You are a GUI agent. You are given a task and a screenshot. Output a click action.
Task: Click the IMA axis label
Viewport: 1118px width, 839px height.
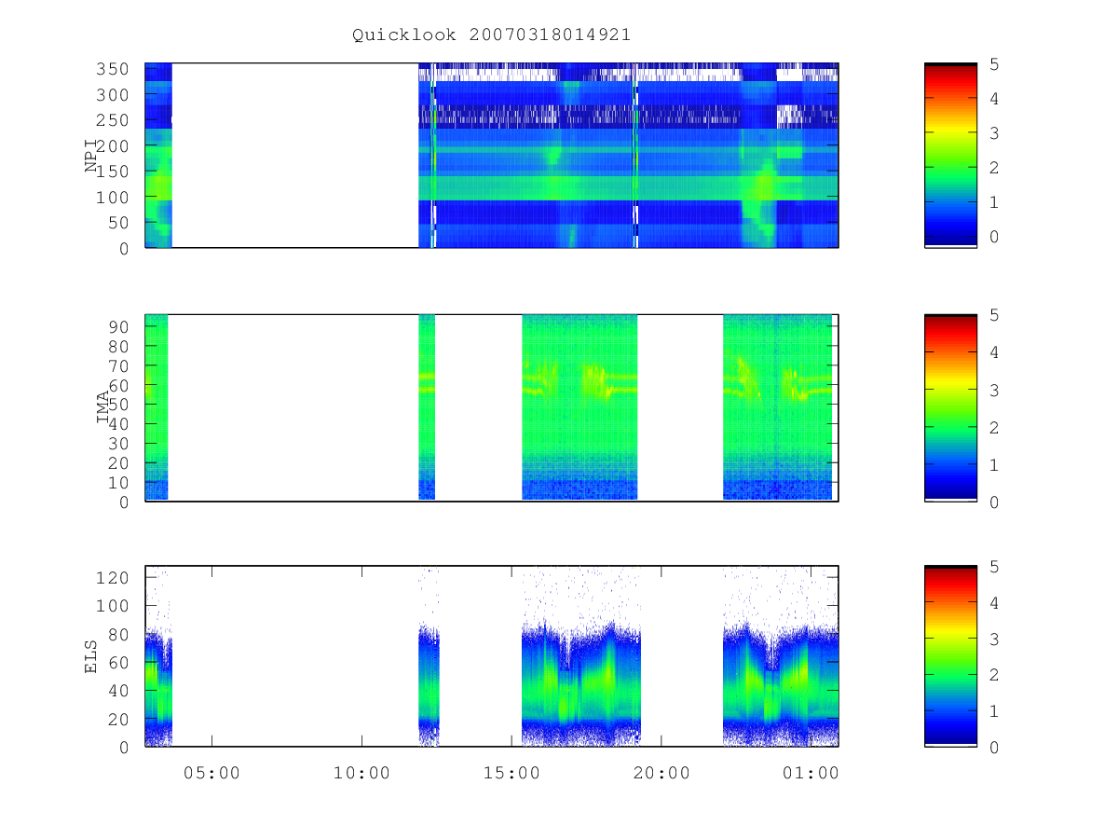point(103,407)
